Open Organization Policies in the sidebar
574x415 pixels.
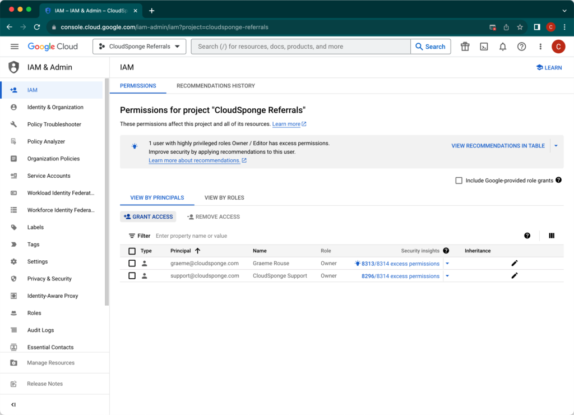tap(53, 159)
